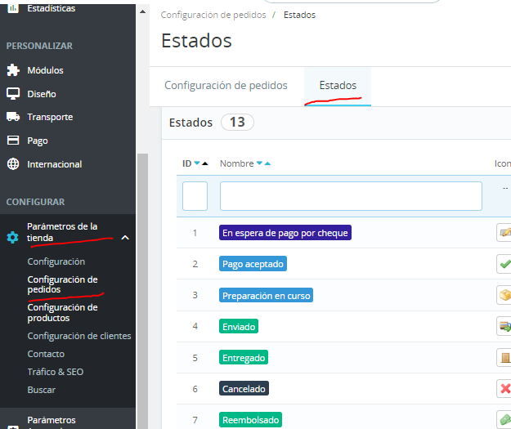
Task: Click the Módulos puzzle icon
Action: 13,70
